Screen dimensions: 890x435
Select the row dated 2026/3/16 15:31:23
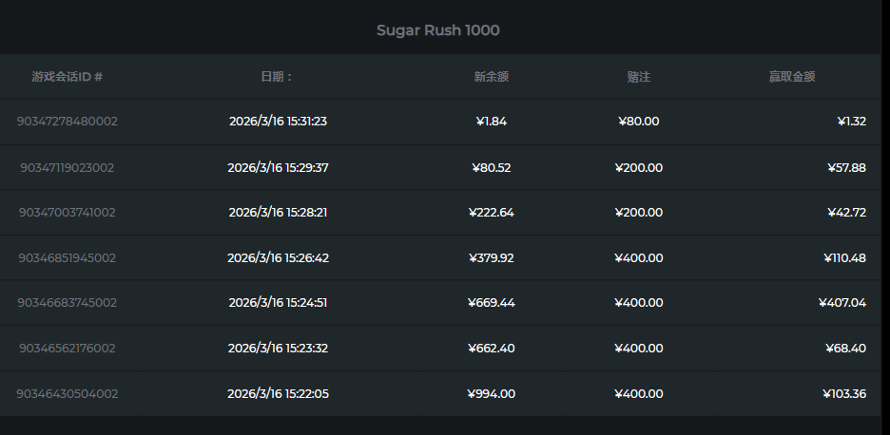coord(278,122)
